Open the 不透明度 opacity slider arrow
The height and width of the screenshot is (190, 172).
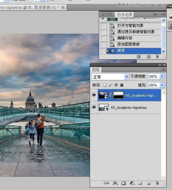coord(162,76)
